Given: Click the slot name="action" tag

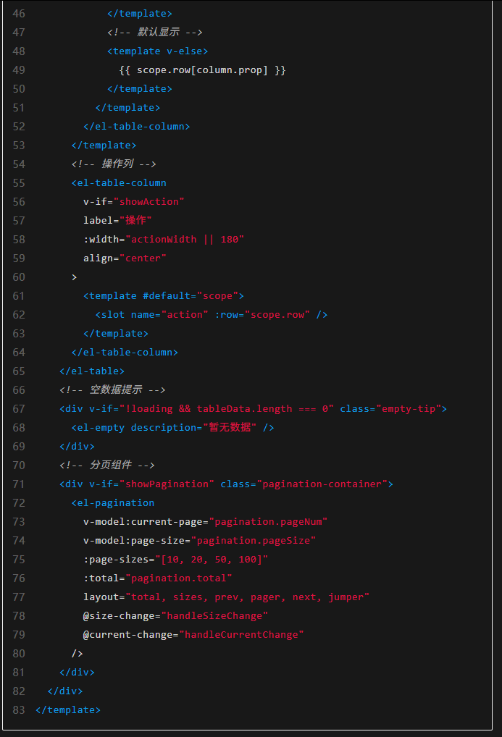Looking at the screenshot, I should point(212,315).
